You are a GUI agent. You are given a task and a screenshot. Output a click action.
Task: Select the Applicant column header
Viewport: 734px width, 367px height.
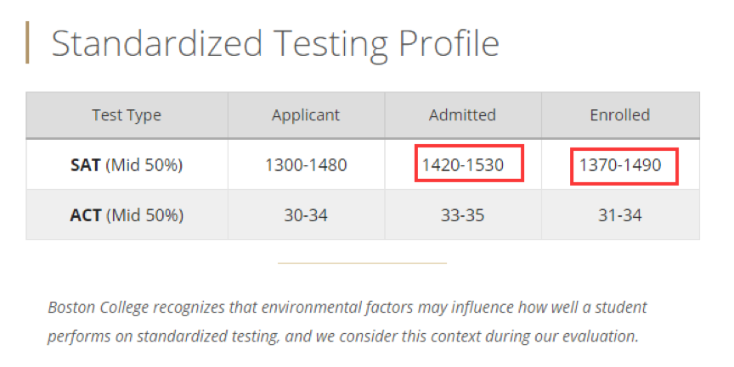pos(306,115)
